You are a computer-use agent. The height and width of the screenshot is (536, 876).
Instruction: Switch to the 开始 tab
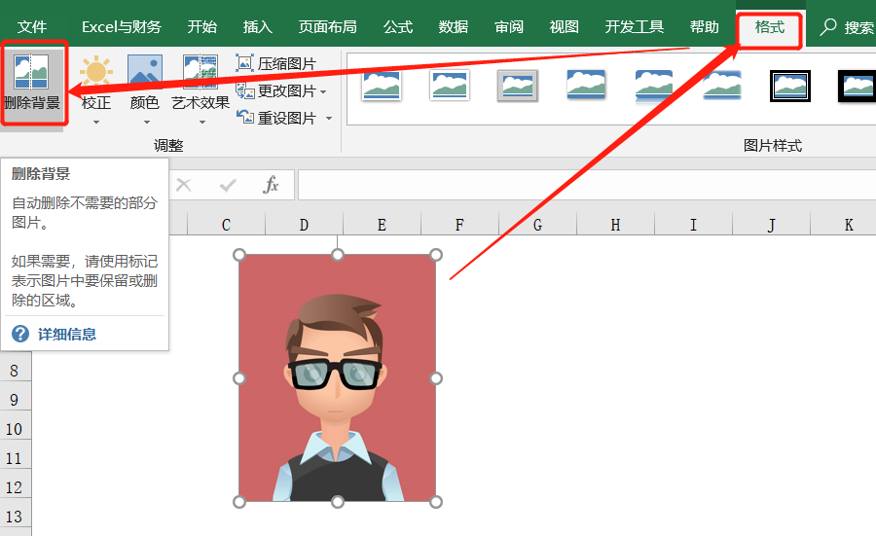202,27
